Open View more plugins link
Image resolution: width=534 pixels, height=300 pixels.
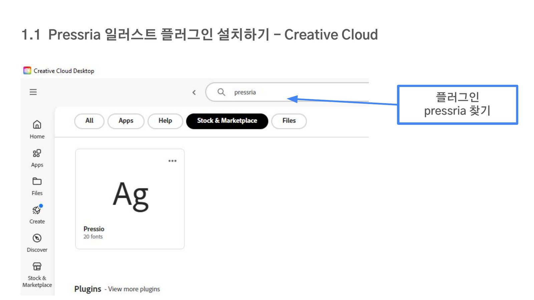[134, 289]
